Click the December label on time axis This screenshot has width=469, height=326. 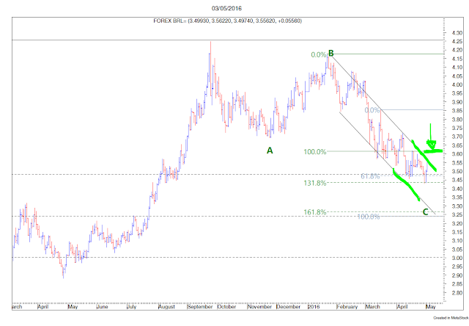(289, 307)
